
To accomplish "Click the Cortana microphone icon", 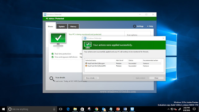I will pos(54,109).
